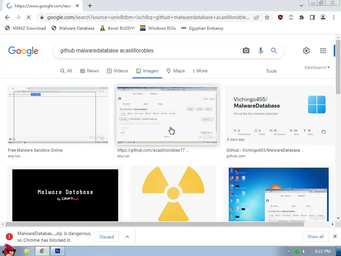Click the 6:22 PM clock
The width and height of the screenshot is (341, 256).
323,251
